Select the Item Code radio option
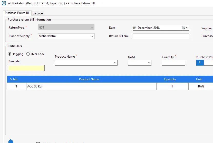Screen dimensions: 213x143 click(x=28, y=54)
